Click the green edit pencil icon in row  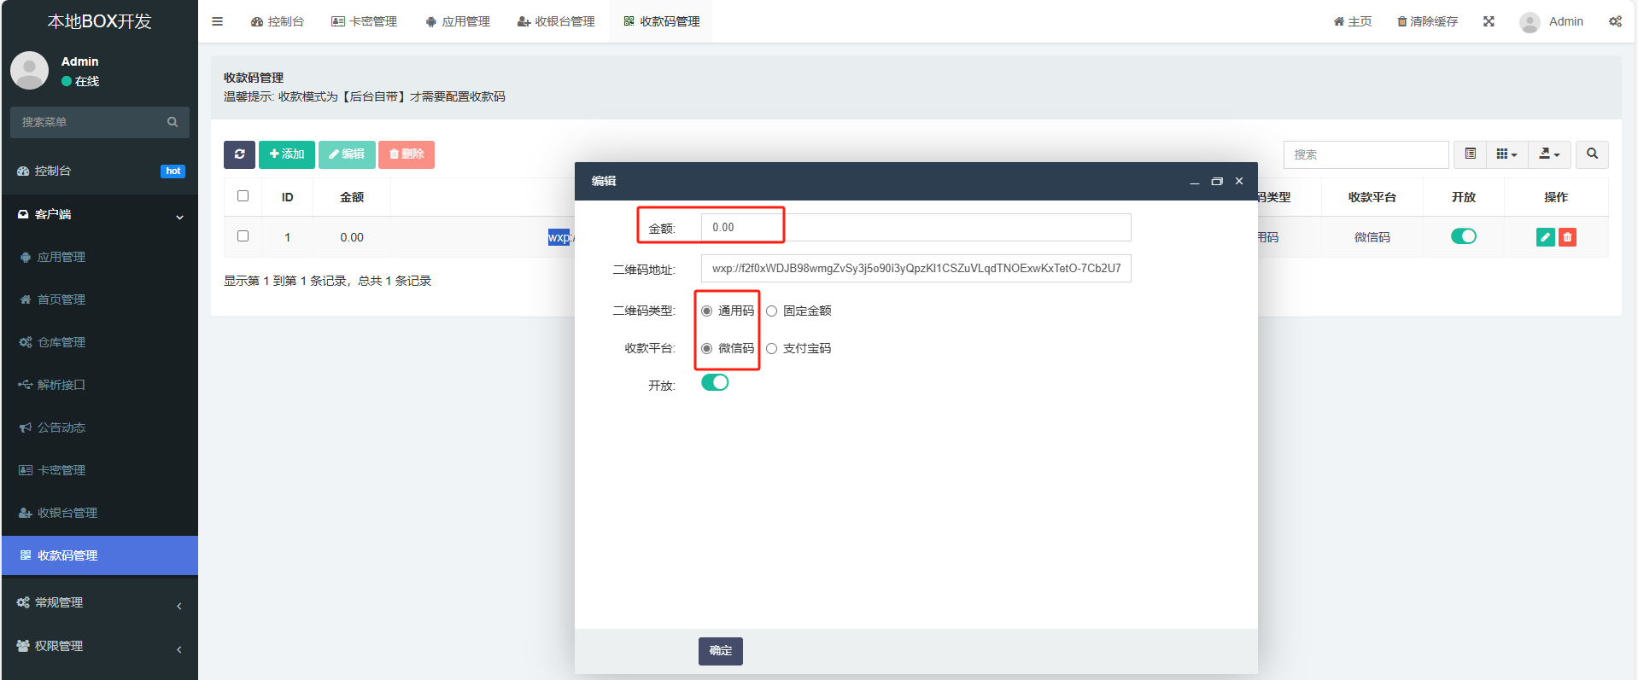click(1545, 237)
